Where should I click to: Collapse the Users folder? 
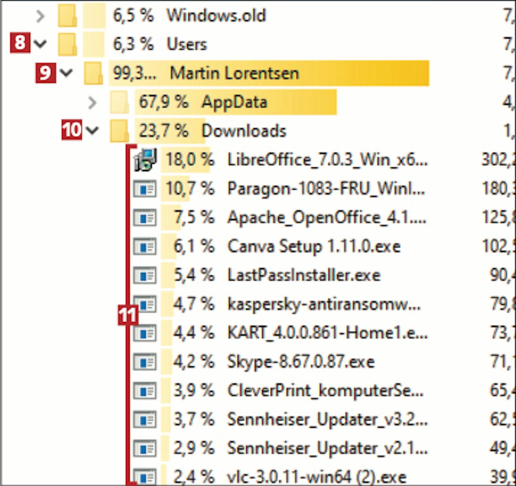click(x=41, y=44)
